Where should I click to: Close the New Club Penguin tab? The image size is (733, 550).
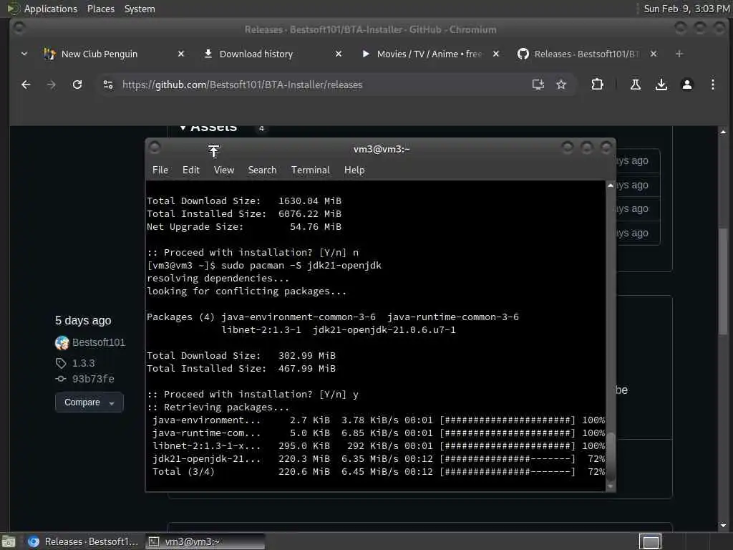tap(181, 54)
